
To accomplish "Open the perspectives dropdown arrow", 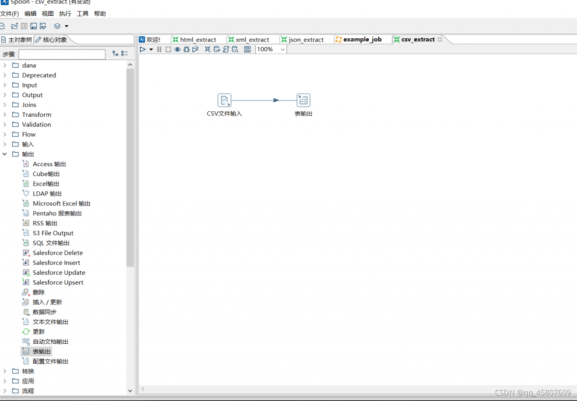I will [x=67, y=26].
